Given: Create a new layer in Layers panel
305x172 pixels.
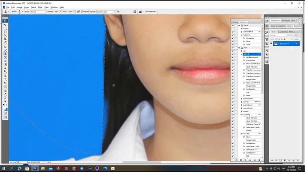Looking at the screenshot, I should 294,161.
